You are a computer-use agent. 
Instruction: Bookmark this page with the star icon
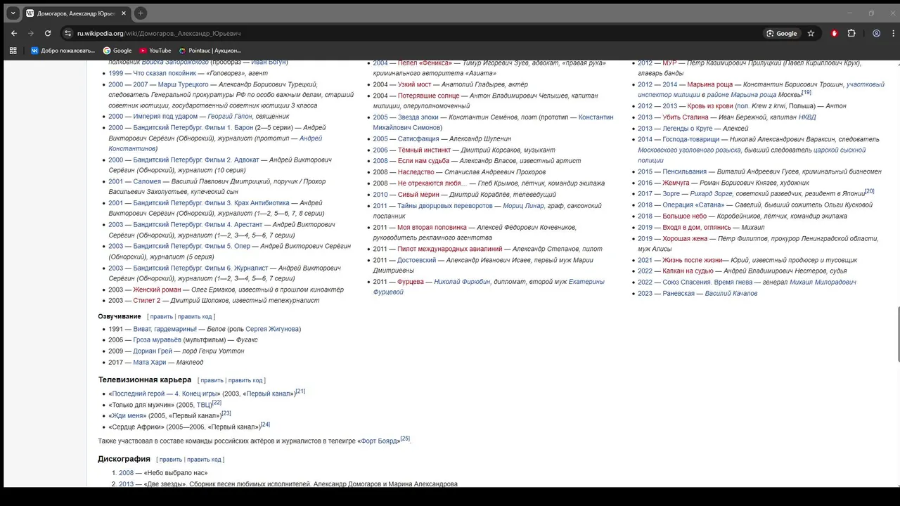(811, 33)
